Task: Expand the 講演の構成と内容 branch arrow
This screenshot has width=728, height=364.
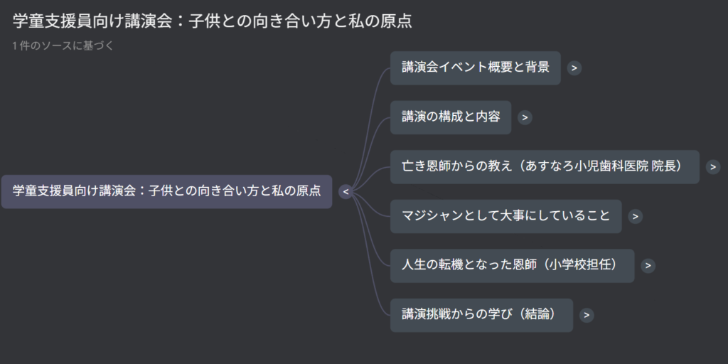Action: coord(525,118)
